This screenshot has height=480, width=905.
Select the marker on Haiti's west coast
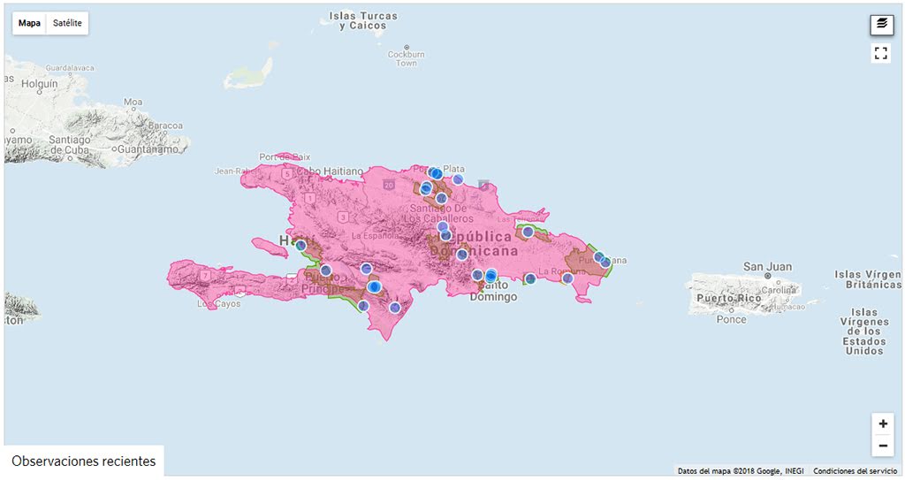click(x=300, y=246)
